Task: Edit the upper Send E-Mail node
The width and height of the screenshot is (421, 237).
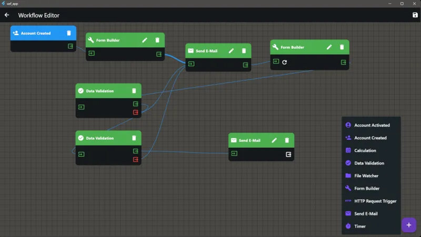Action: pos(231,50)
